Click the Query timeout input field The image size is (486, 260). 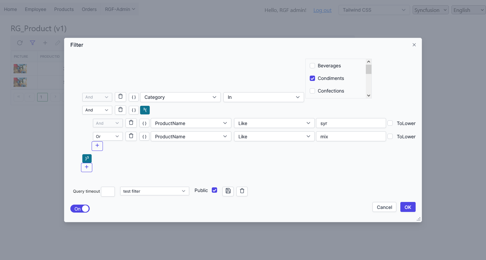coord(108,191)
